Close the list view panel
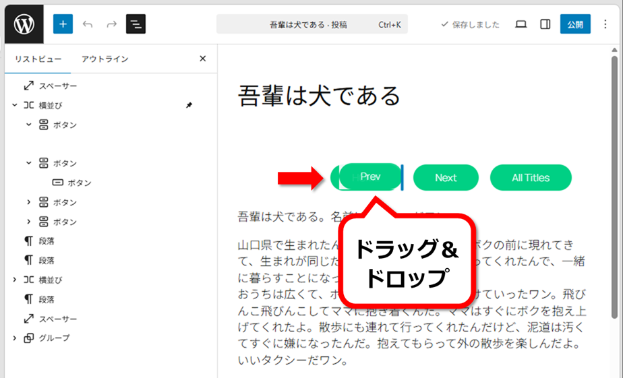The image size is (623, 378). 203,59
